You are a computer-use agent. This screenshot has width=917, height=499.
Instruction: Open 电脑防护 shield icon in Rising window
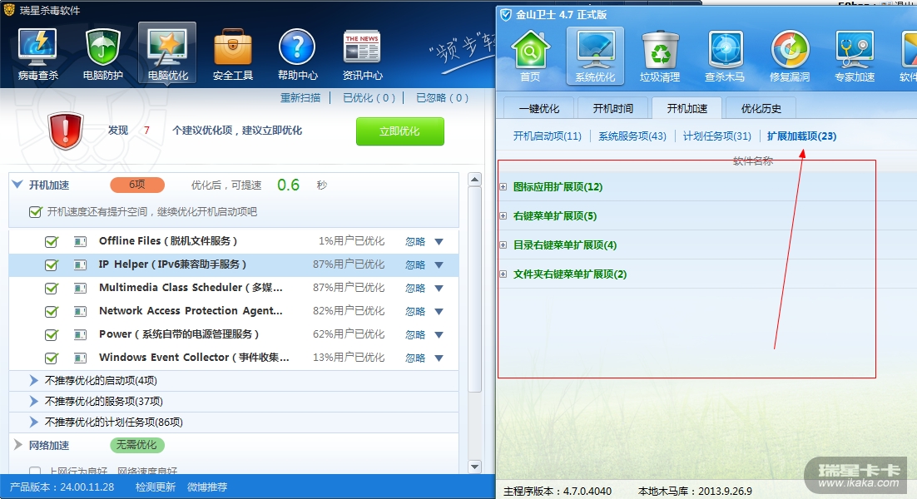(x=103, y=54)
